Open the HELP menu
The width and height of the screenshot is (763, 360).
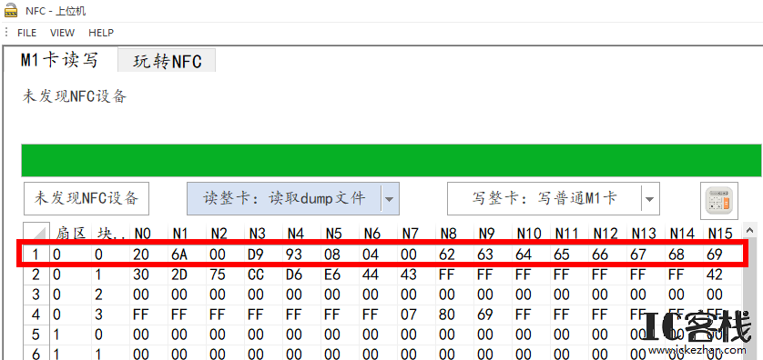[101, 33]
